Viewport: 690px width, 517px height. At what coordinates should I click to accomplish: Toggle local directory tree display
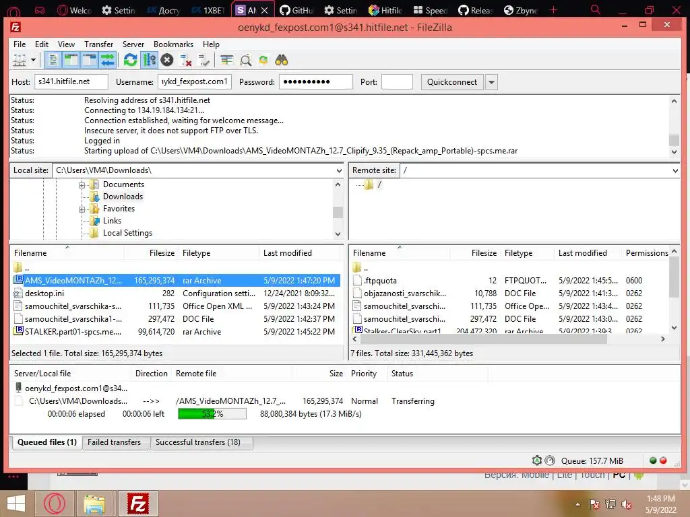coord(71,60)
